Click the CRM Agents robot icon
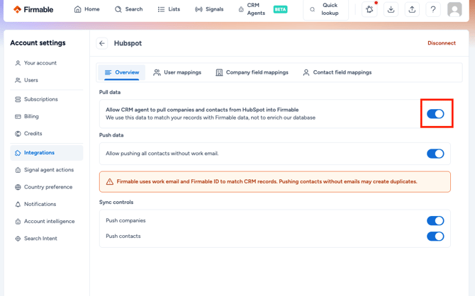This screenshot has height=296, width=475. (241, 10)
